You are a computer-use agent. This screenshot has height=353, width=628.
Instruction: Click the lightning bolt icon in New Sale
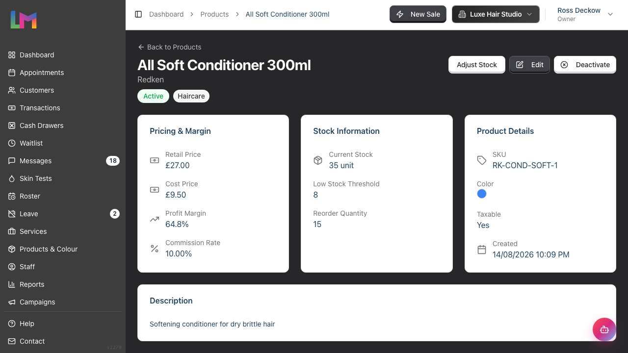click(x=400, y=14)
